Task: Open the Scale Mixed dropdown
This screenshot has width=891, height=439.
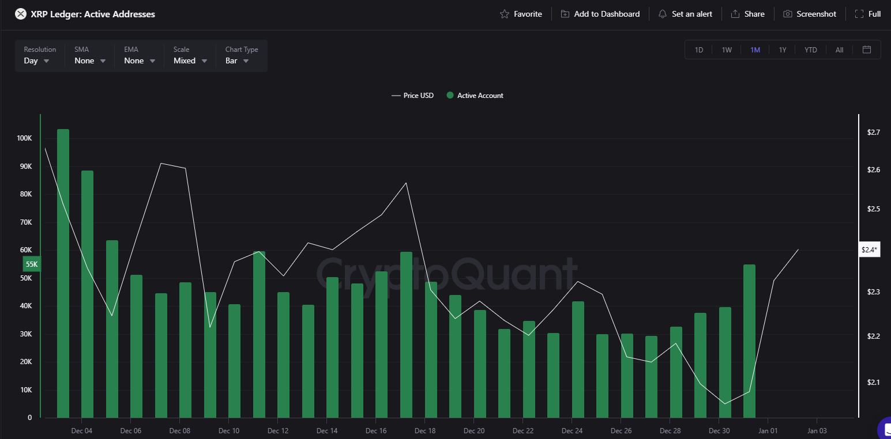Action: click(x=190, y=55)
